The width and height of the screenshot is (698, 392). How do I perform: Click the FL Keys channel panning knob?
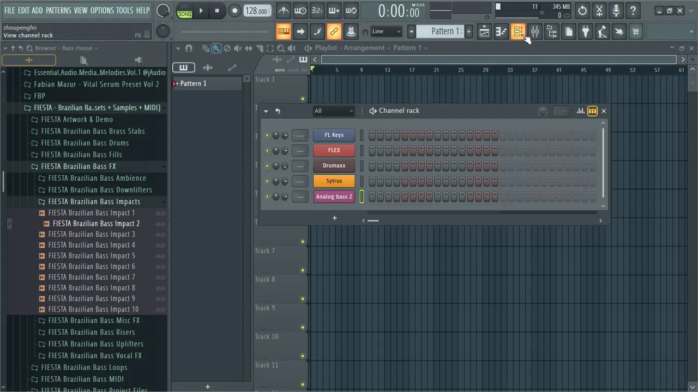276,136
